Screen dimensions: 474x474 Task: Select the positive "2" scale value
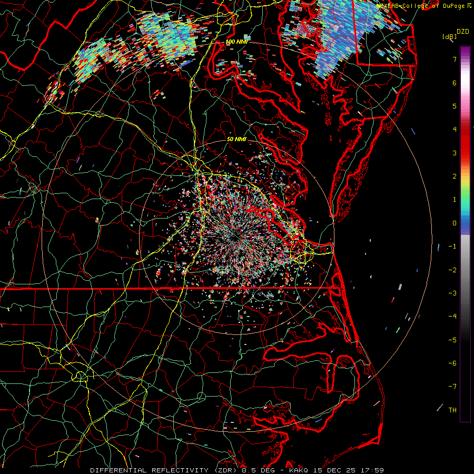455,176
